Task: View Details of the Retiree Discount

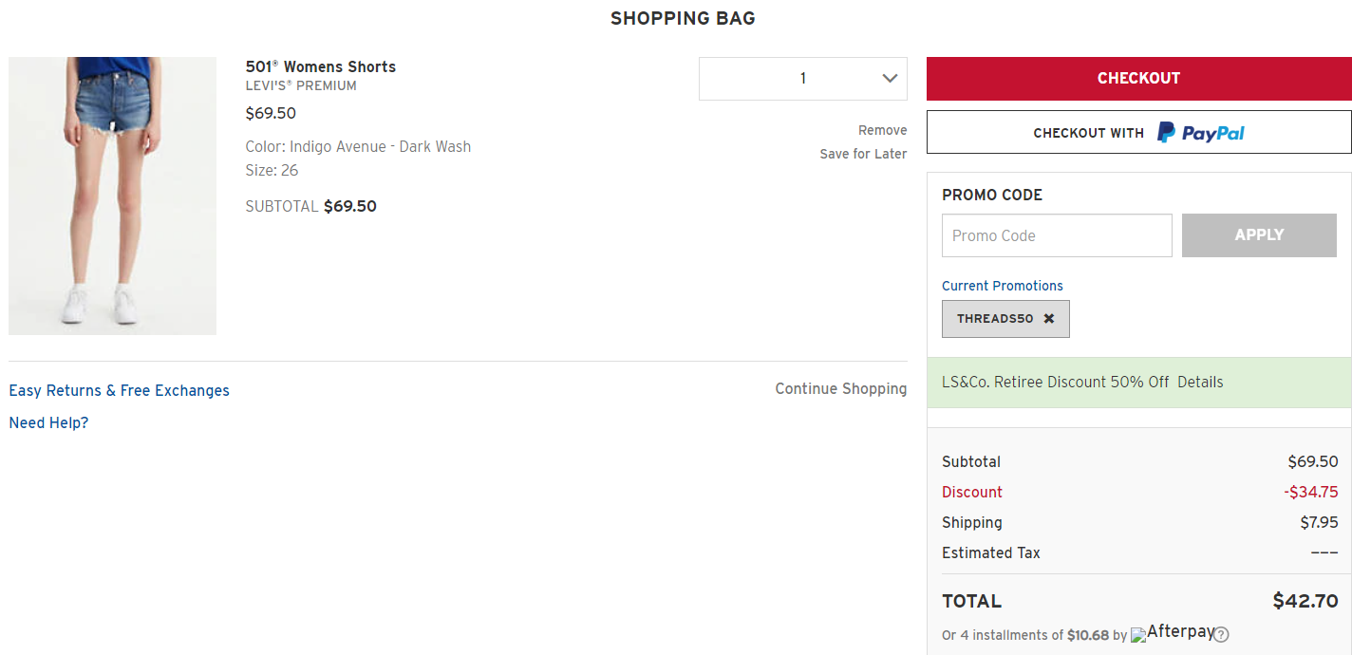Action: 1200,383
